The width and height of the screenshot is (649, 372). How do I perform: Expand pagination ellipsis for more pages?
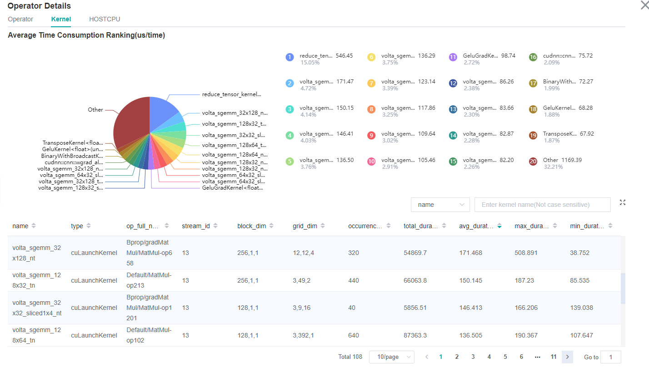538,357
